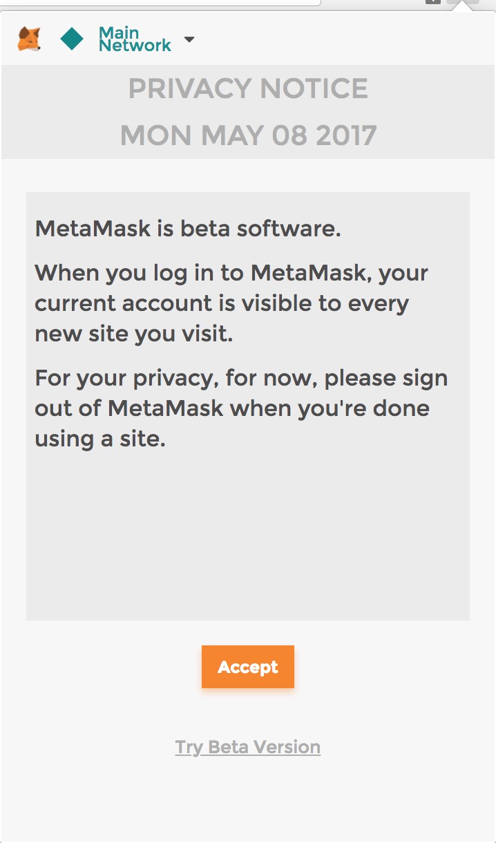
Task: Click the highlighted browser extension toolbar button
Action: [463, 2]
